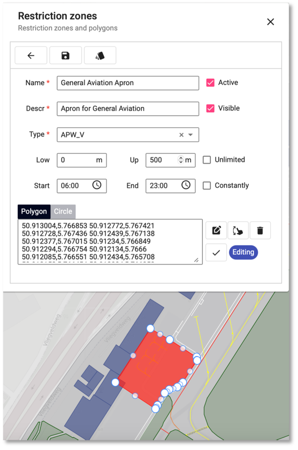Click the swatch cards icon in toolbar
298x450 pixels.
[100, 56]
